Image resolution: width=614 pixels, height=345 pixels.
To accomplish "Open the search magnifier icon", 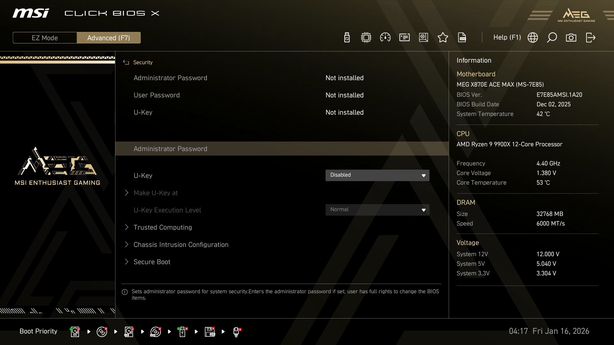I will point(552,37).
